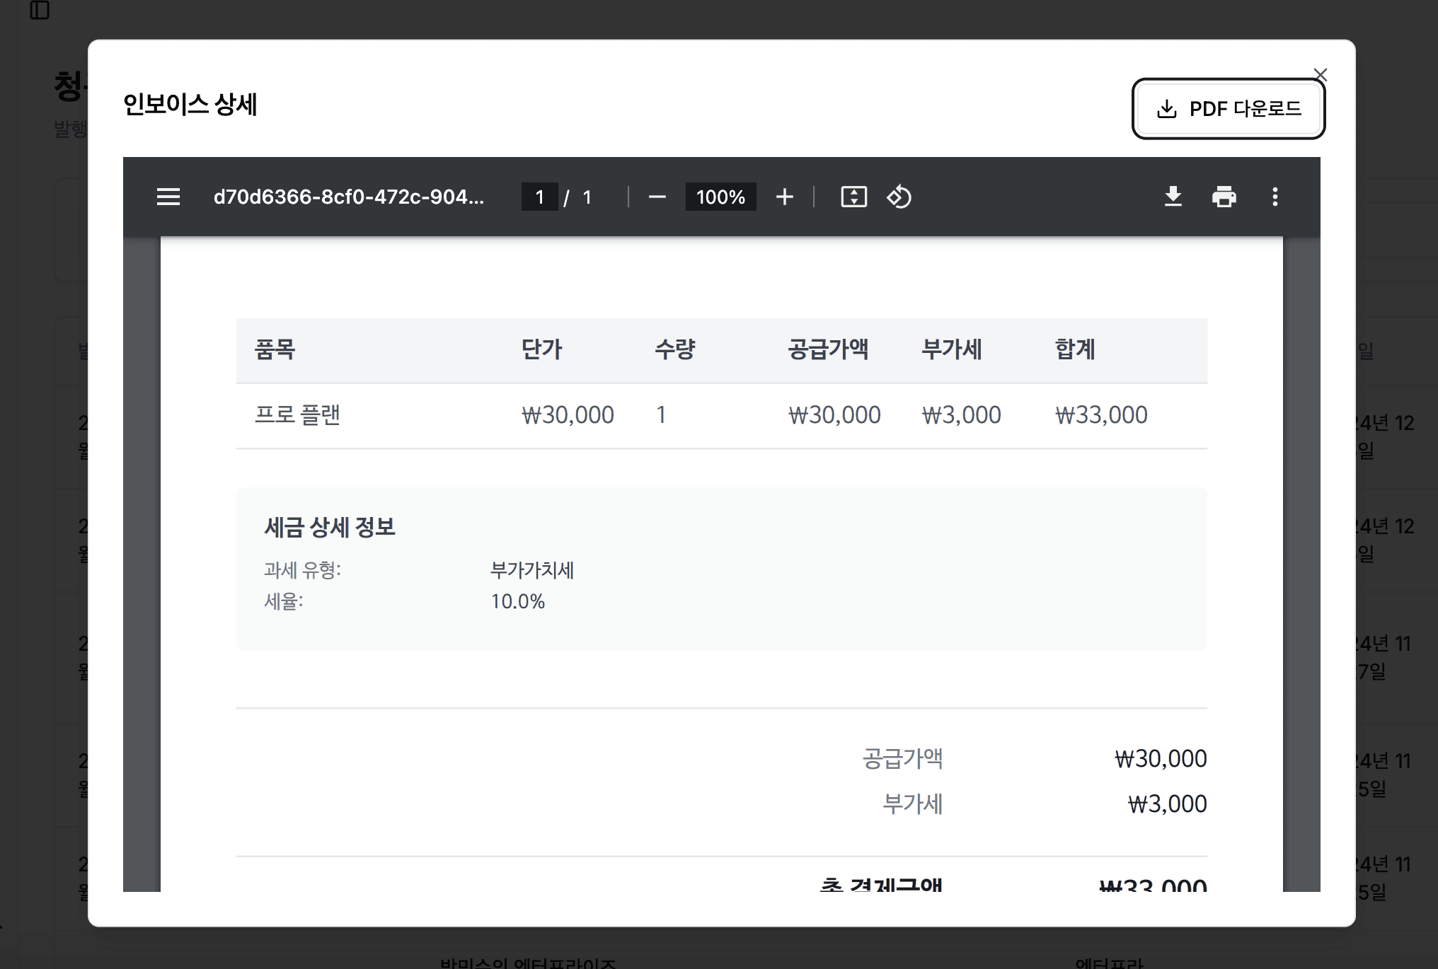
Task: Click the ₩30,000 공급가액 summary amount
Action: (1161, 759)
